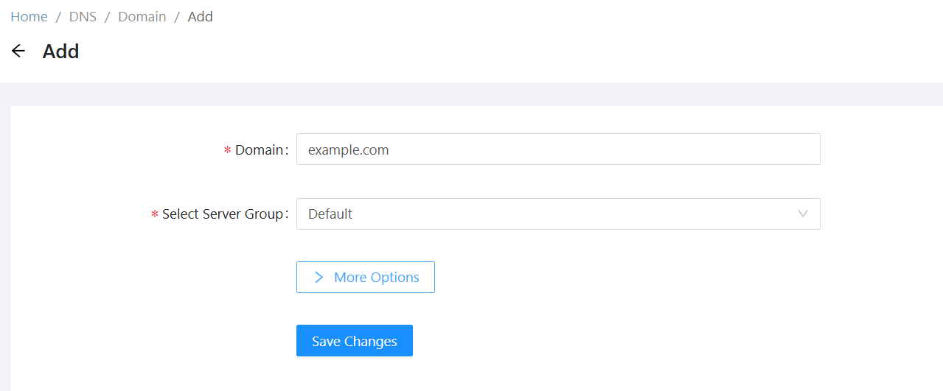
Task: Click the chevron icon in More Options
Action: pos(319,277)
